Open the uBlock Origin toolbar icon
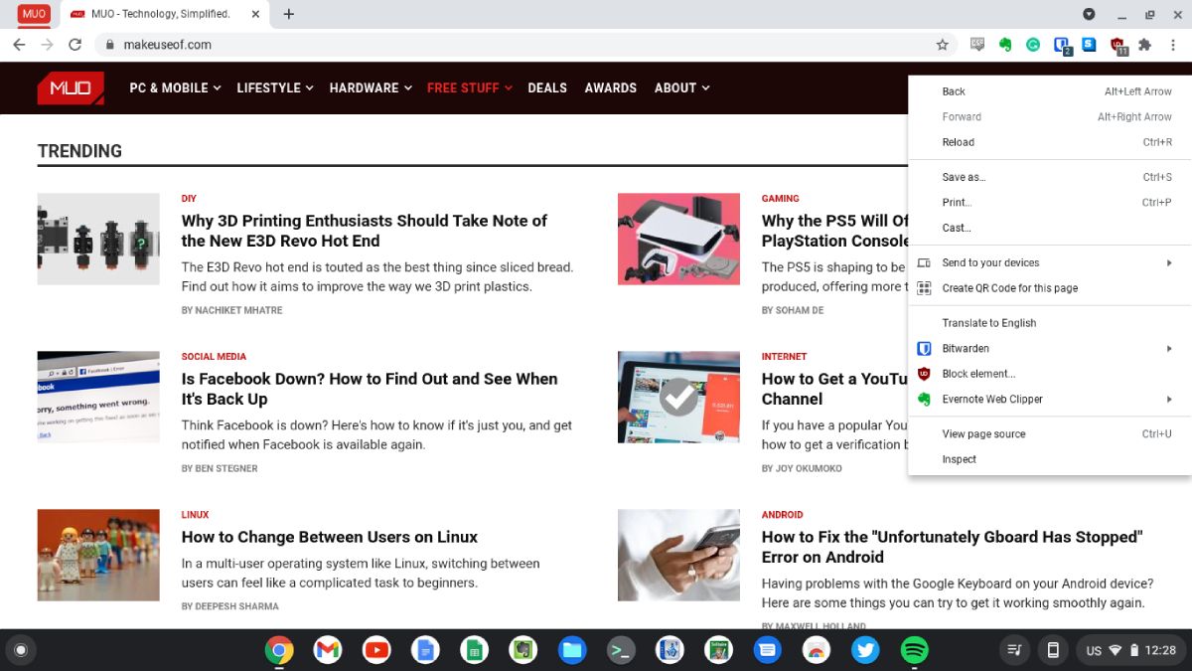This screenshot has height=671, width=1192. point(1117,45)
